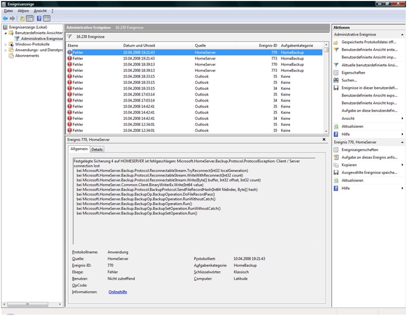The height and width of the screenshot is (316, 407).
Task: Open the Kopieren submenu arrow
Action: [402, 165]
